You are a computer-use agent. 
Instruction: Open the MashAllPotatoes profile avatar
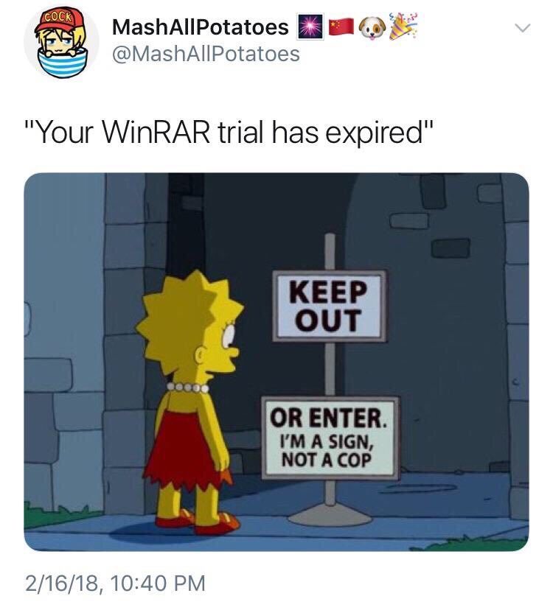61,41
